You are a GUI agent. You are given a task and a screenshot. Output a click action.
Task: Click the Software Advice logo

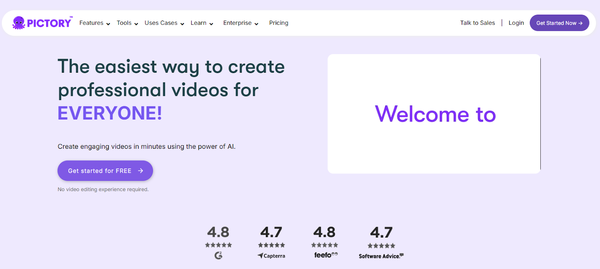pyautogui.click(x=381, y=256)
